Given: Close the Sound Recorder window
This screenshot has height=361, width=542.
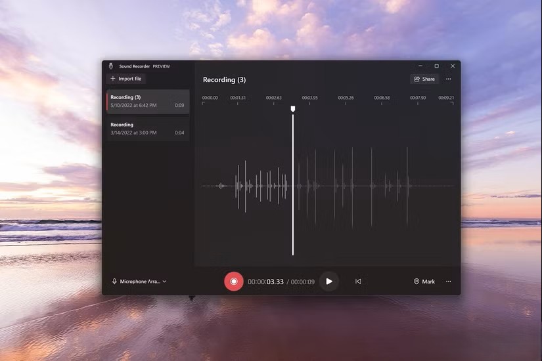Looking at the screenshot, I should 453,66.
